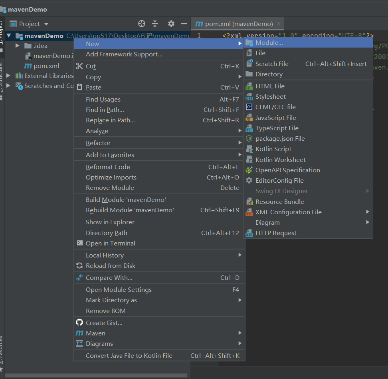Expand the Diagram submenu arrow in New menu
This screenshot has width=388, height=379.
[x=368, y=222]
